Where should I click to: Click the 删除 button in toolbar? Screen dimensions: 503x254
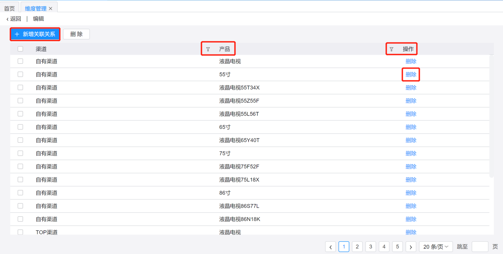[x=76, y=34]
